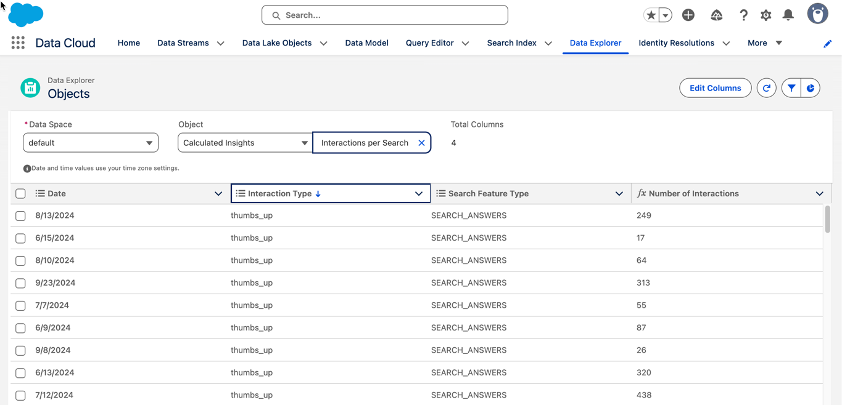
Task: Click the Search Feature Type column list icon
Action: coord(441,193)
